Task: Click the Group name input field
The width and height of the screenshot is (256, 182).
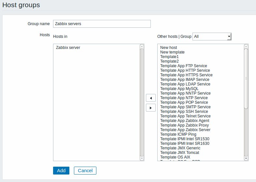Action: point(102,24)
